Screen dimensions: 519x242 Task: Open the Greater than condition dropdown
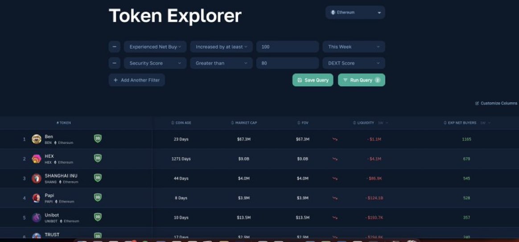222,63
